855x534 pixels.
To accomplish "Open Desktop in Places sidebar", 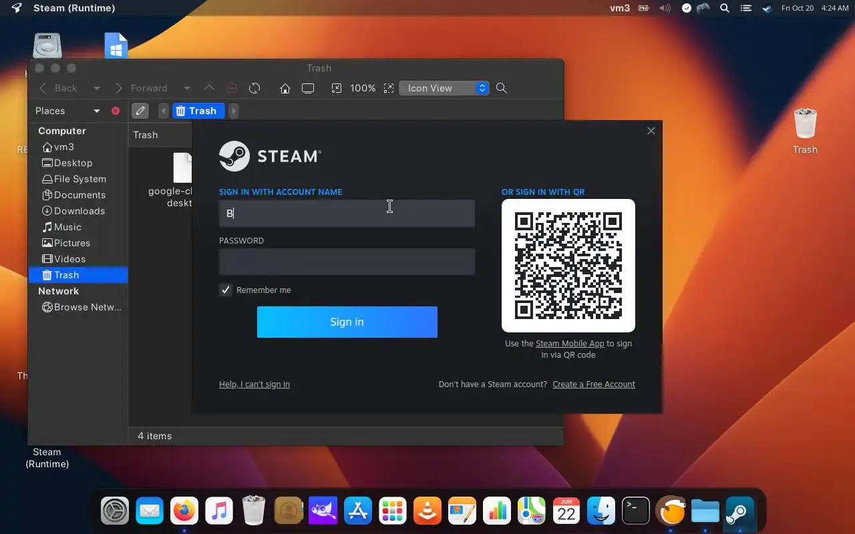I will [x=67, y=163].
